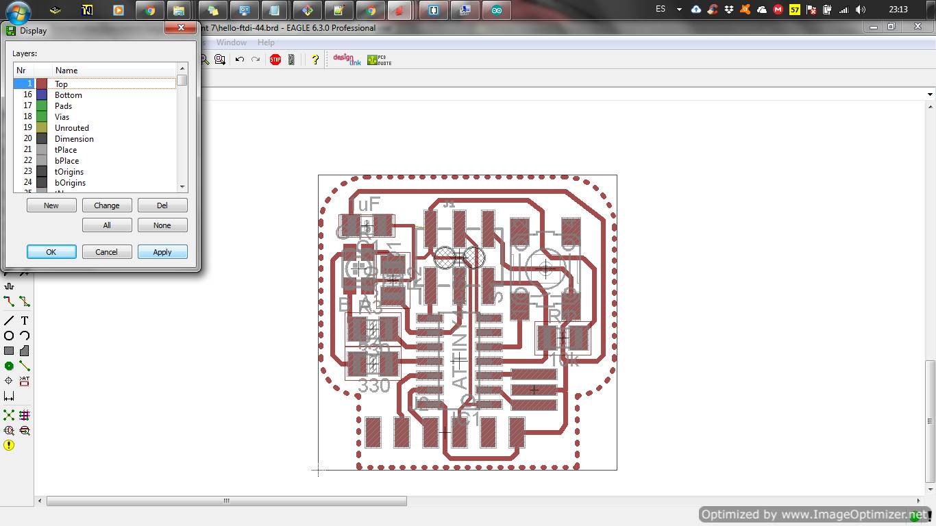This screenshot has height=526, width=936.
Task: Select the Route tool in left toolbar
Action: click(9, 301)
